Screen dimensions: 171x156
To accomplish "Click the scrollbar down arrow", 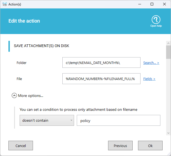I will 168,133.
